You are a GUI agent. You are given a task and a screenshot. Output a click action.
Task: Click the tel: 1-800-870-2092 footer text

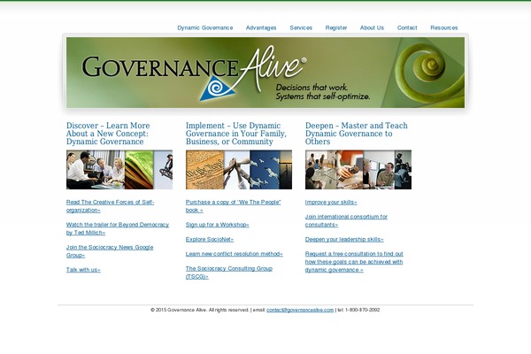(358, 310)
